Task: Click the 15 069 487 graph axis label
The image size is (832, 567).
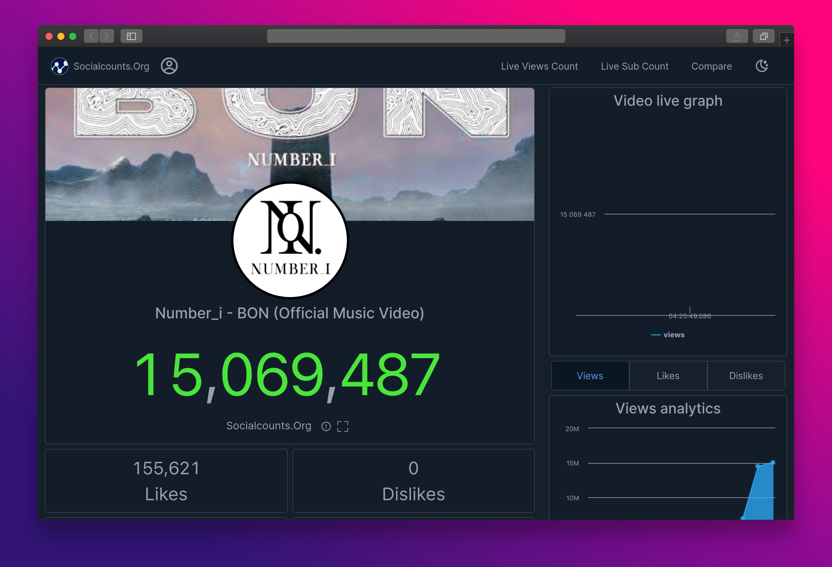Action: (578, 214)
